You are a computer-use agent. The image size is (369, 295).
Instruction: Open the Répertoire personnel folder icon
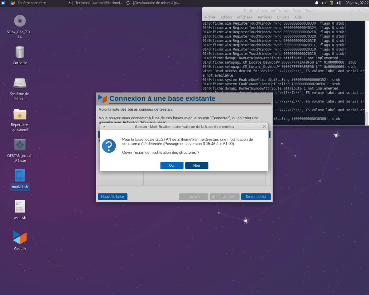tap(20, 114)
